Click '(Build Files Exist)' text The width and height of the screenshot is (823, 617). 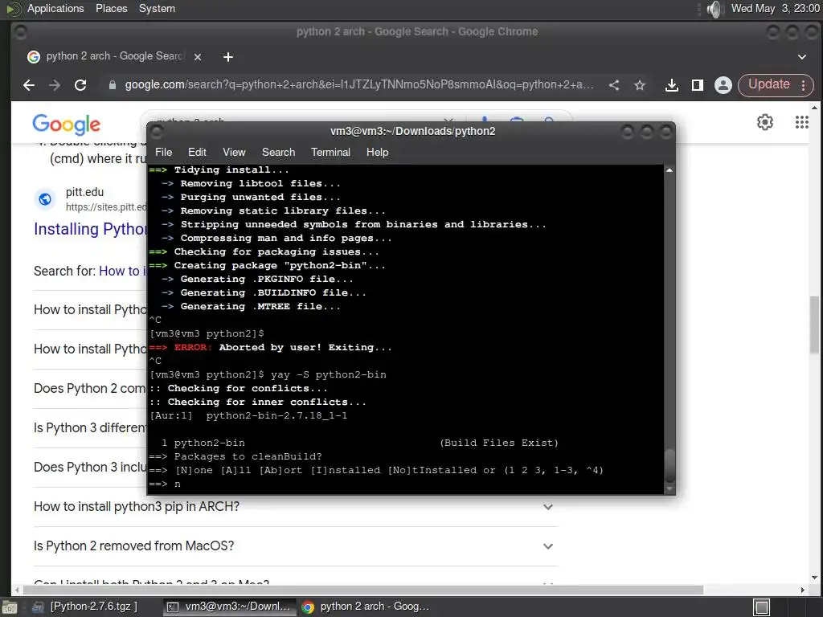498,443
